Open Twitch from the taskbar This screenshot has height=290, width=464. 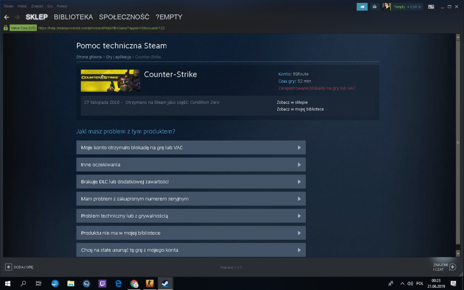click(x=103, y=284)
